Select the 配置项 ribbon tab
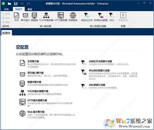154x130 pixels. pos(19,9)
